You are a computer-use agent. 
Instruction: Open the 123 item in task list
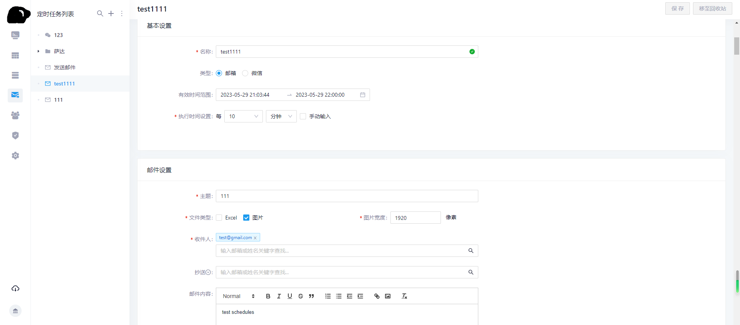[80, 35]
